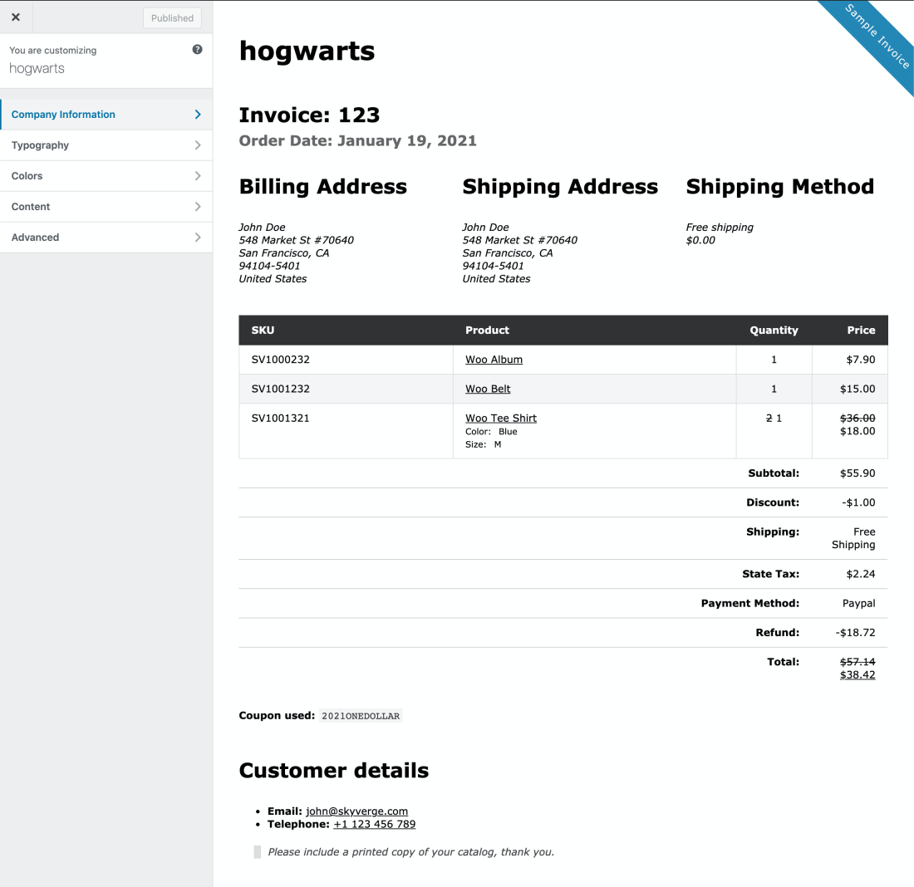Select the coupon code 2021ONEDOLLAR
The height and width of the screenshot is (887, 914).
(360, 715)
